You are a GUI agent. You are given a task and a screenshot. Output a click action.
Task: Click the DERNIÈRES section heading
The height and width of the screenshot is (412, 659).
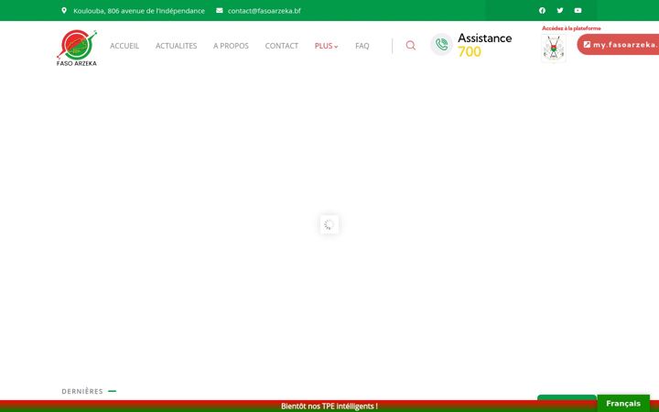point(82,392)
